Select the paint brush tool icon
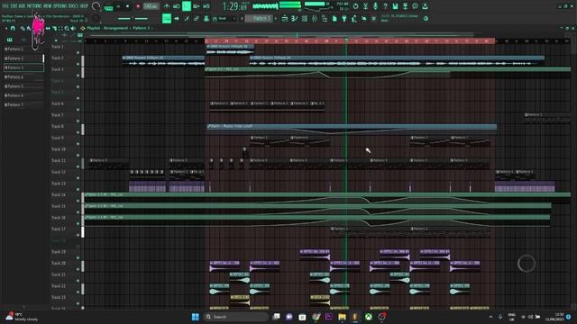 (187, 18)
